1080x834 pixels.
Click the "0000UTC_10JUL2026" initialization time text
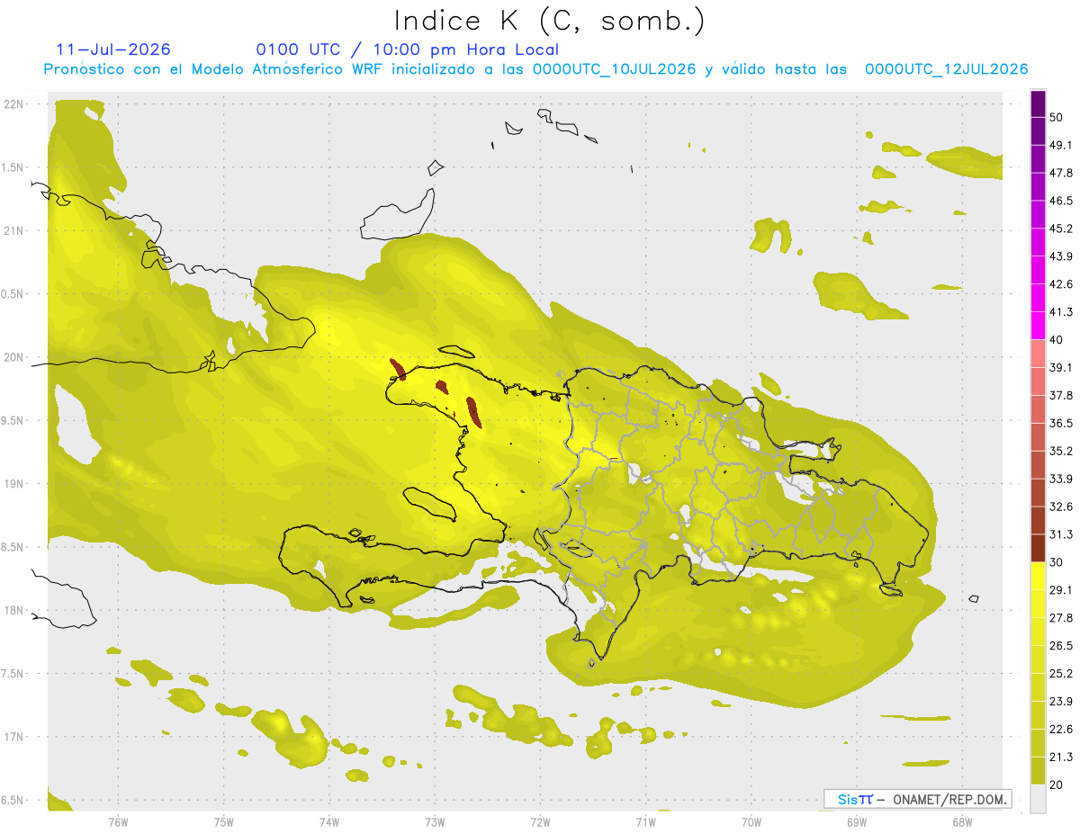point(614,69)
